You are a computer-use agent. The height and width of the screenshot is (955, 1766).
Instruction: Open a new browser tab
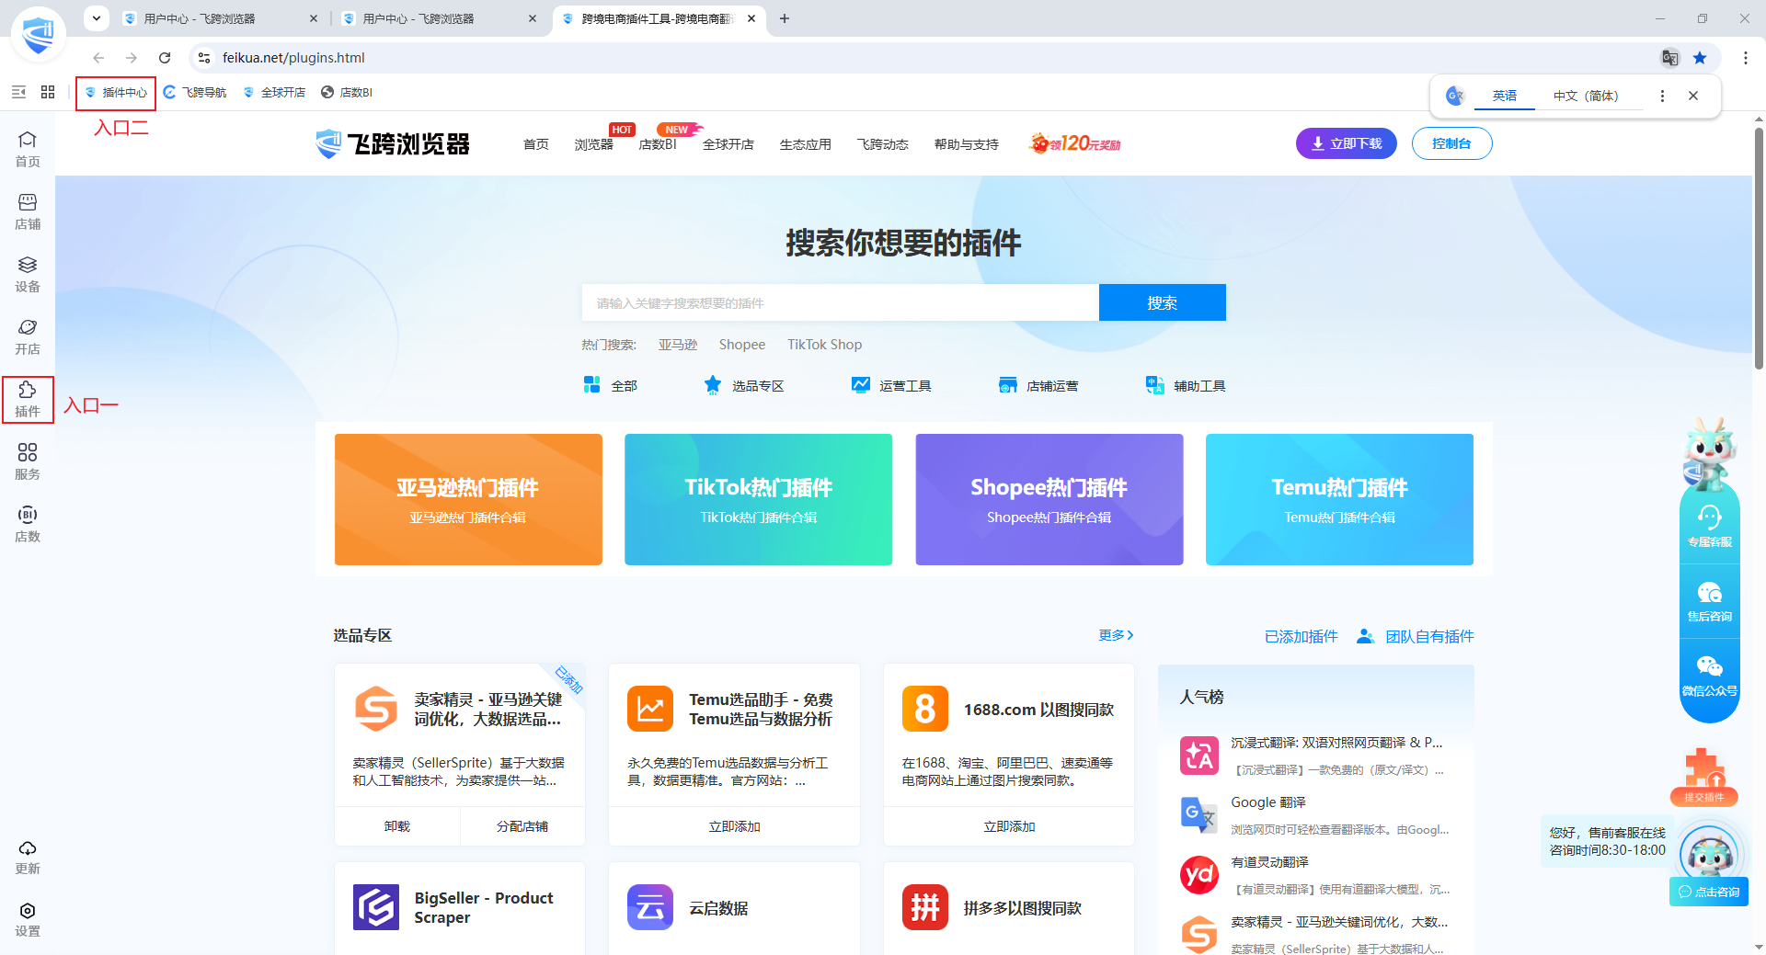785,18
